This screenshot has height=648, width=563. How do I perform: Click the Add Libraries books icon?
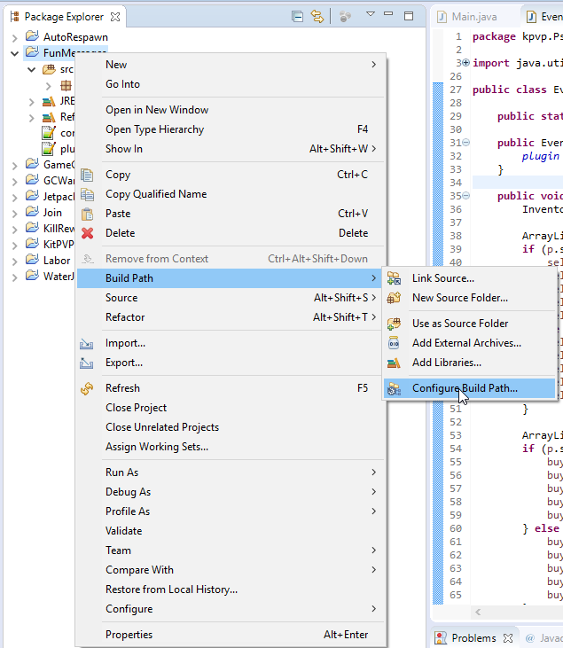click(394, 363)
